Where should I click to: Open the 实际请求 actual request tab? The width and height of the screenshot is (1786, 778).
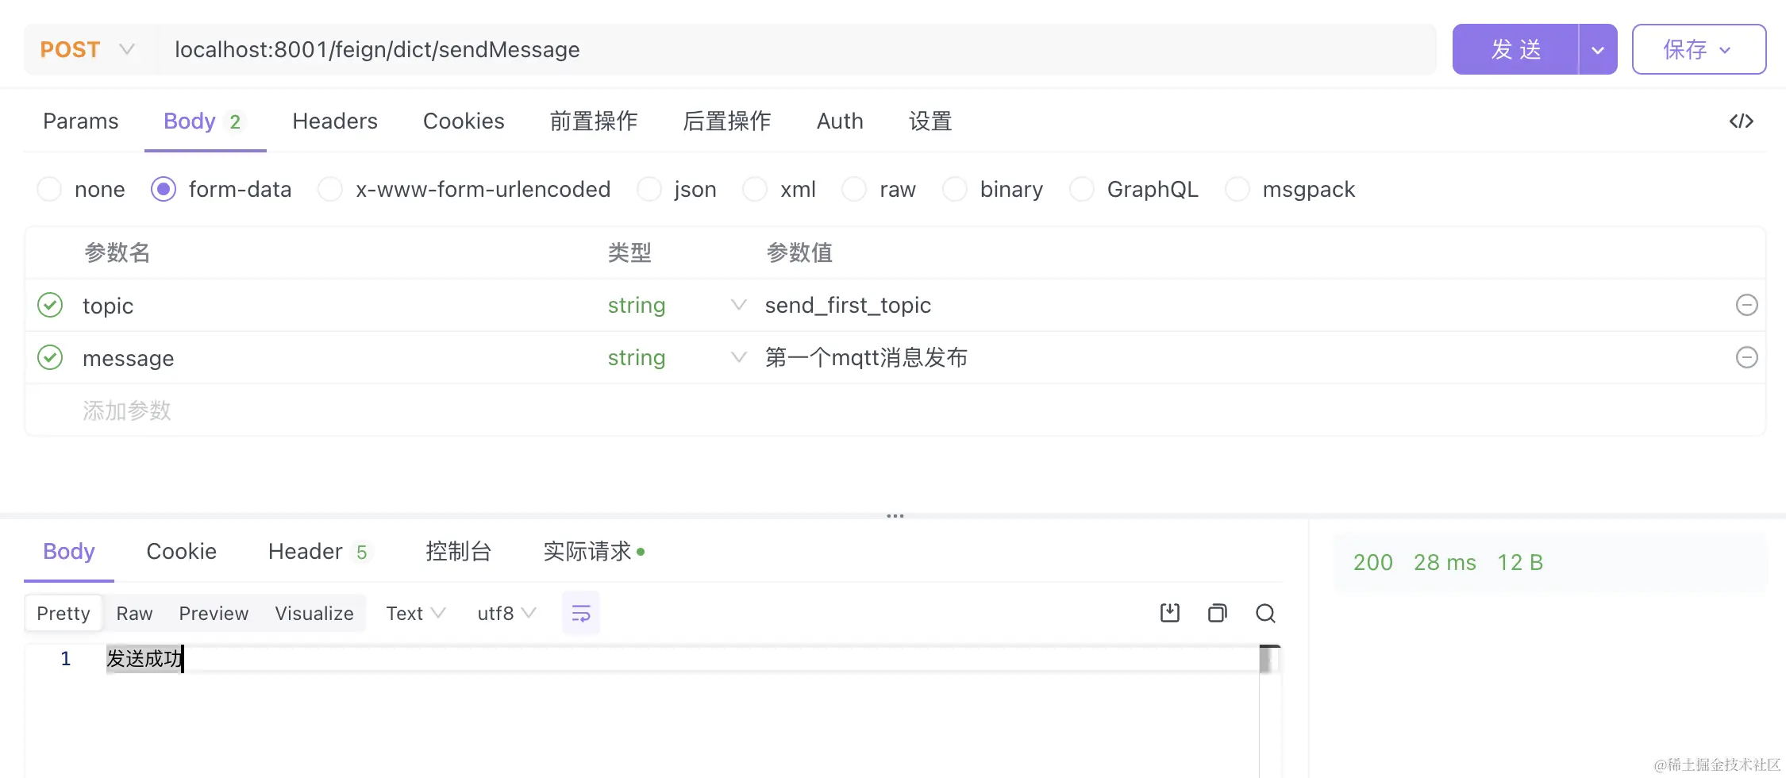pos(595,551)
